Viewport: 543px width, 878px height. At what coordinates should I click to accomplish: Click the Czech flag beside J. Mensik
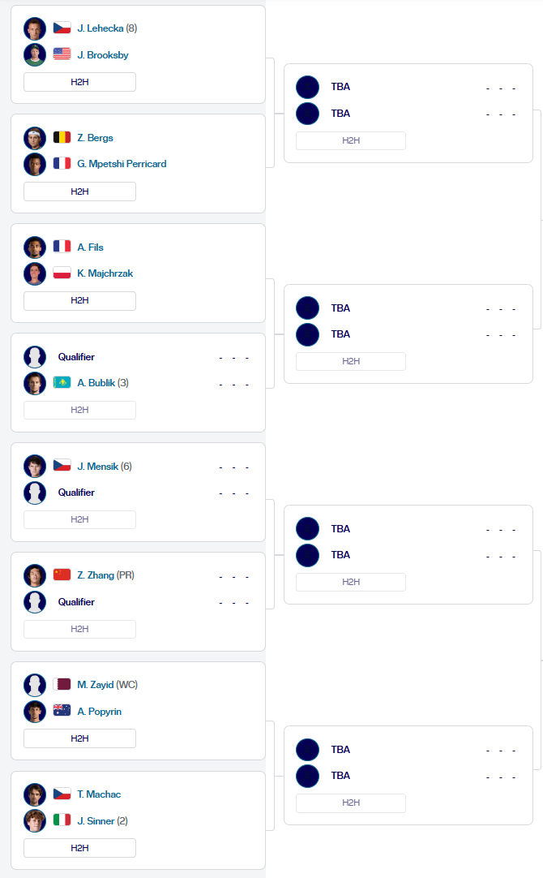coord(62,466)
